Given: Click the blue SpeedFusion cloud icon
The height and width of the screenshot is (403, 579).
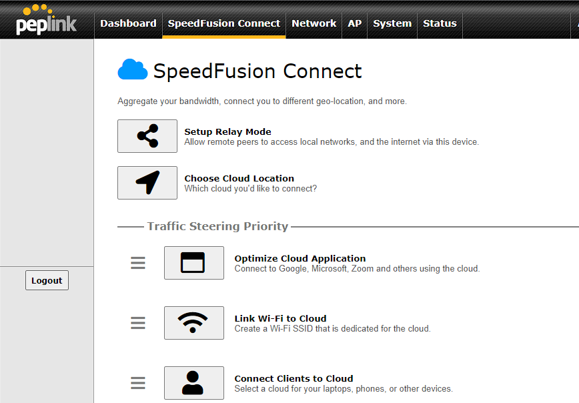Looking at the screenshot, I should pos(132,70).
